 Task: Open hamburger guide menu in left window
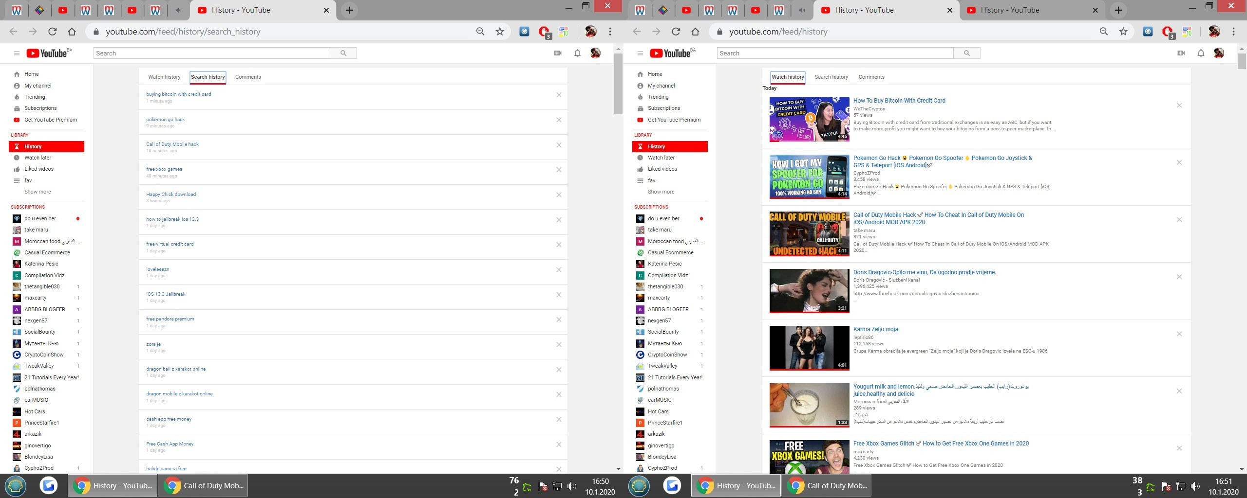click(17, 53)
